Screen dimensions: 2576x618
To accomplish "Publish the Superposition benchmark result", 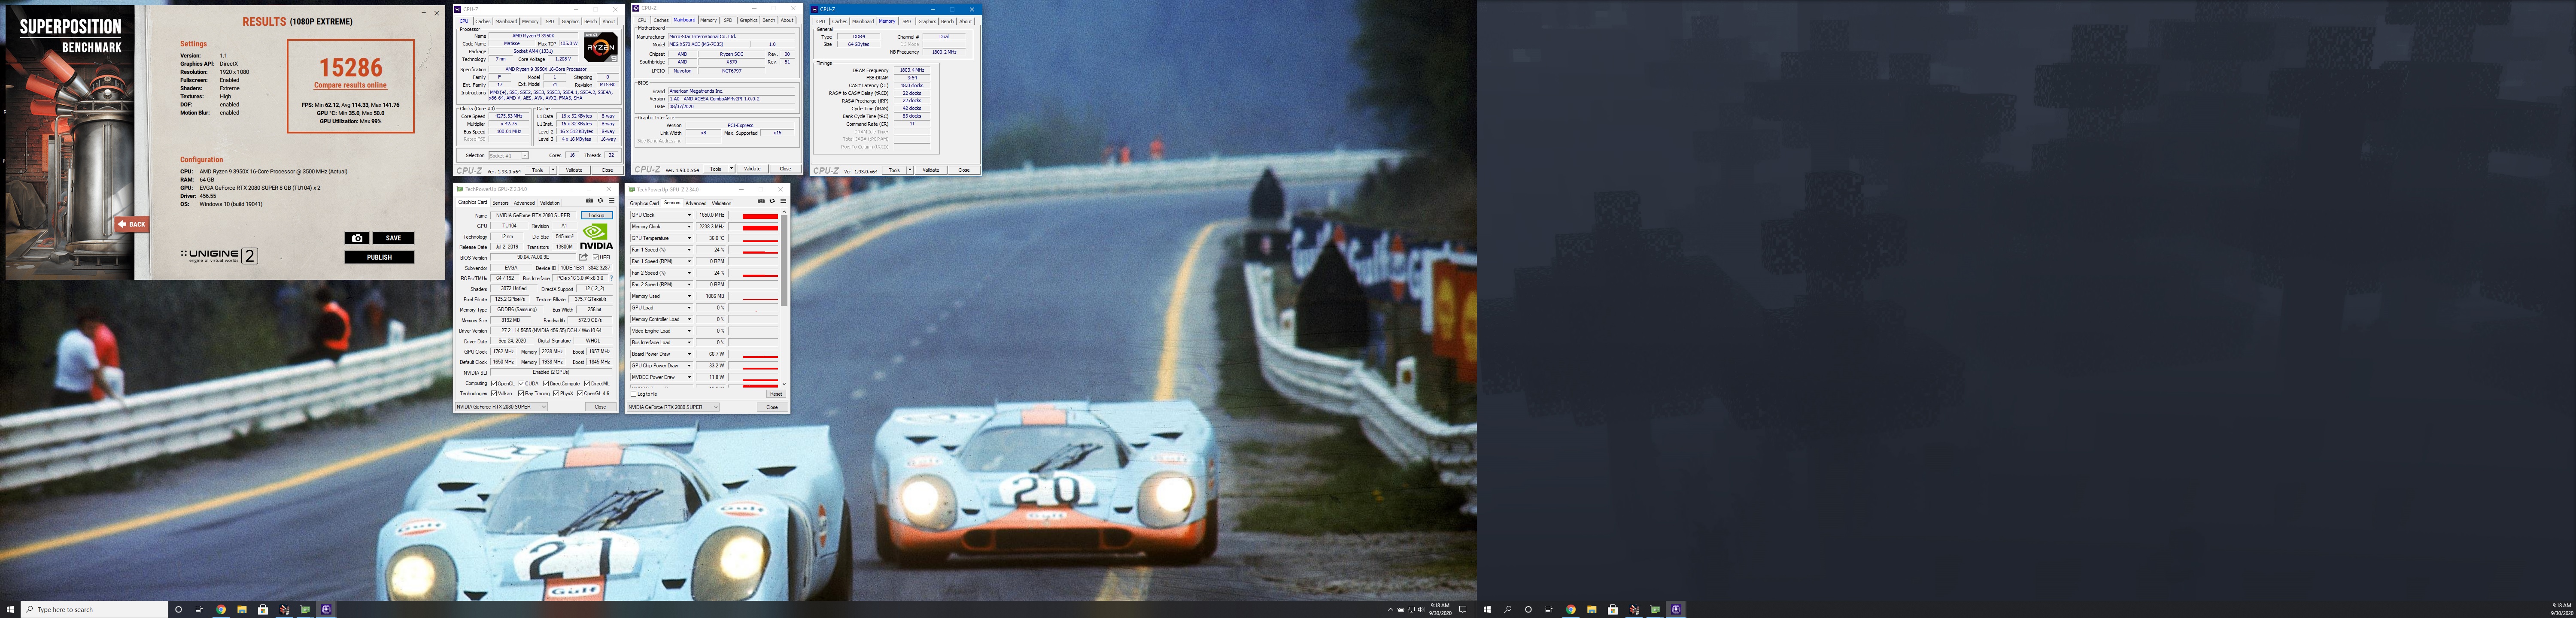I will [379, 257].
